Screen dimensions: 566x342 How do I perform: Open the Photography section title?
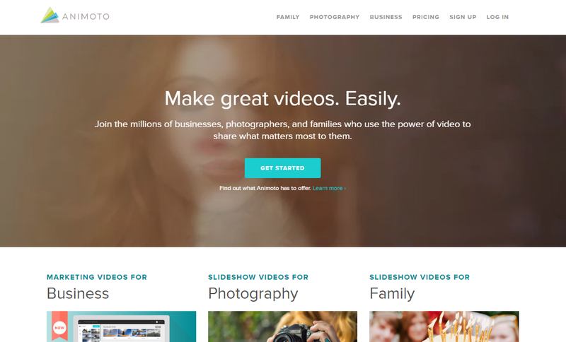click(253, 294)
